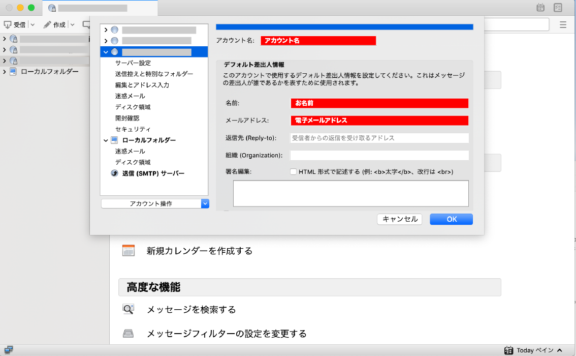Collapse the ローカルフォルダー tree in dialog
576x356 pixels.
(106, 140)
